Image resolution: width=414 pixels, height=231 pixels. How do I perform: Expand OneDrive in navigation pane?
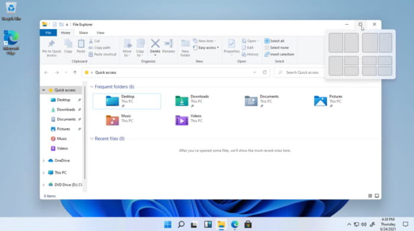44,161
